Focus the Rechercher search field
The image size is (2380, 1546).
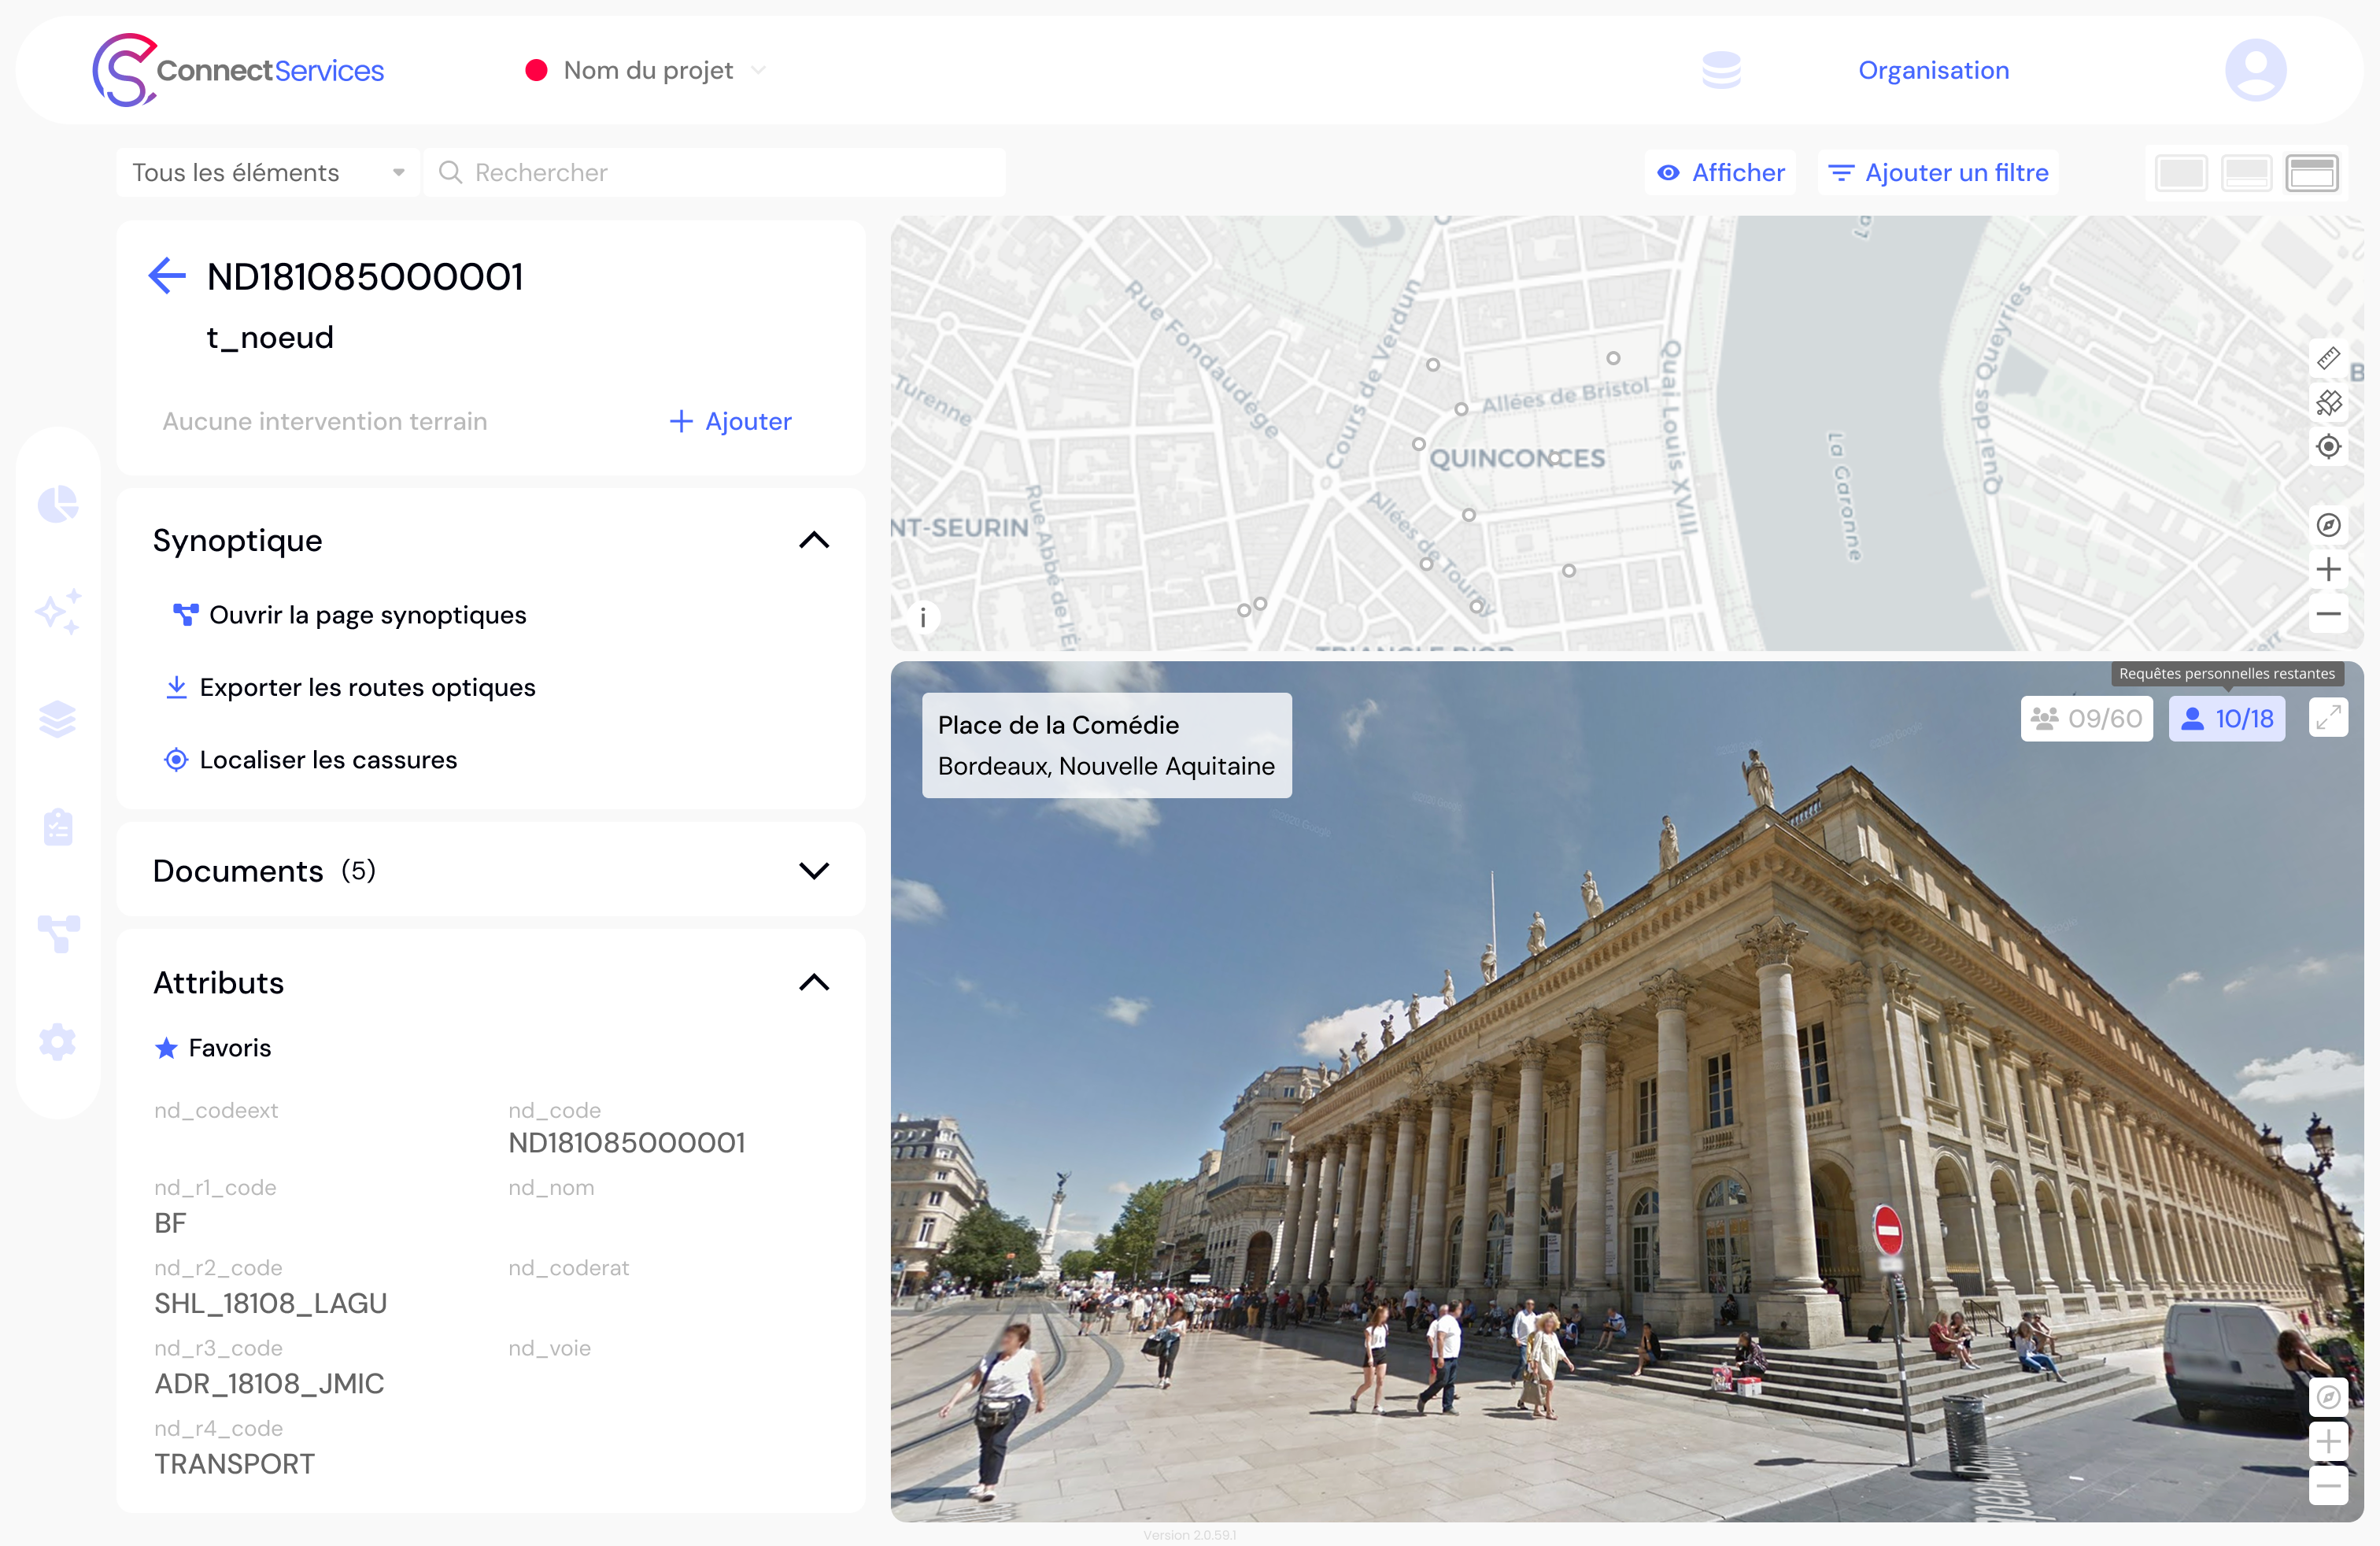coord(715,173)
